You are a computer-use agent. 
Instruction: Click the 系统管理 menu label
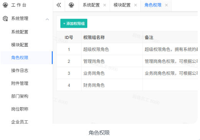click(20, 19)
